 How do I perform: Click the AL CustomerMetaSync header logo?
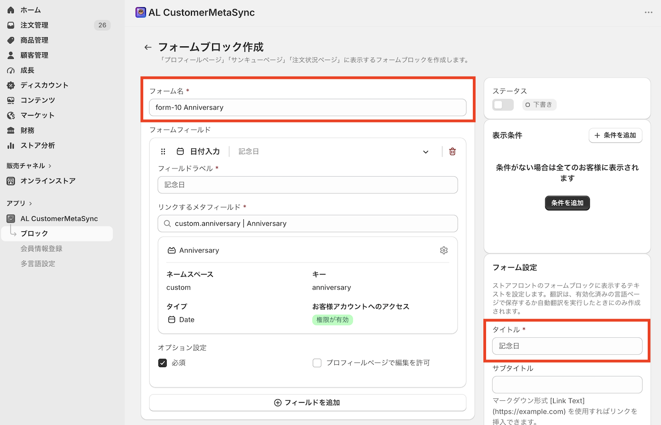(141, 12)
